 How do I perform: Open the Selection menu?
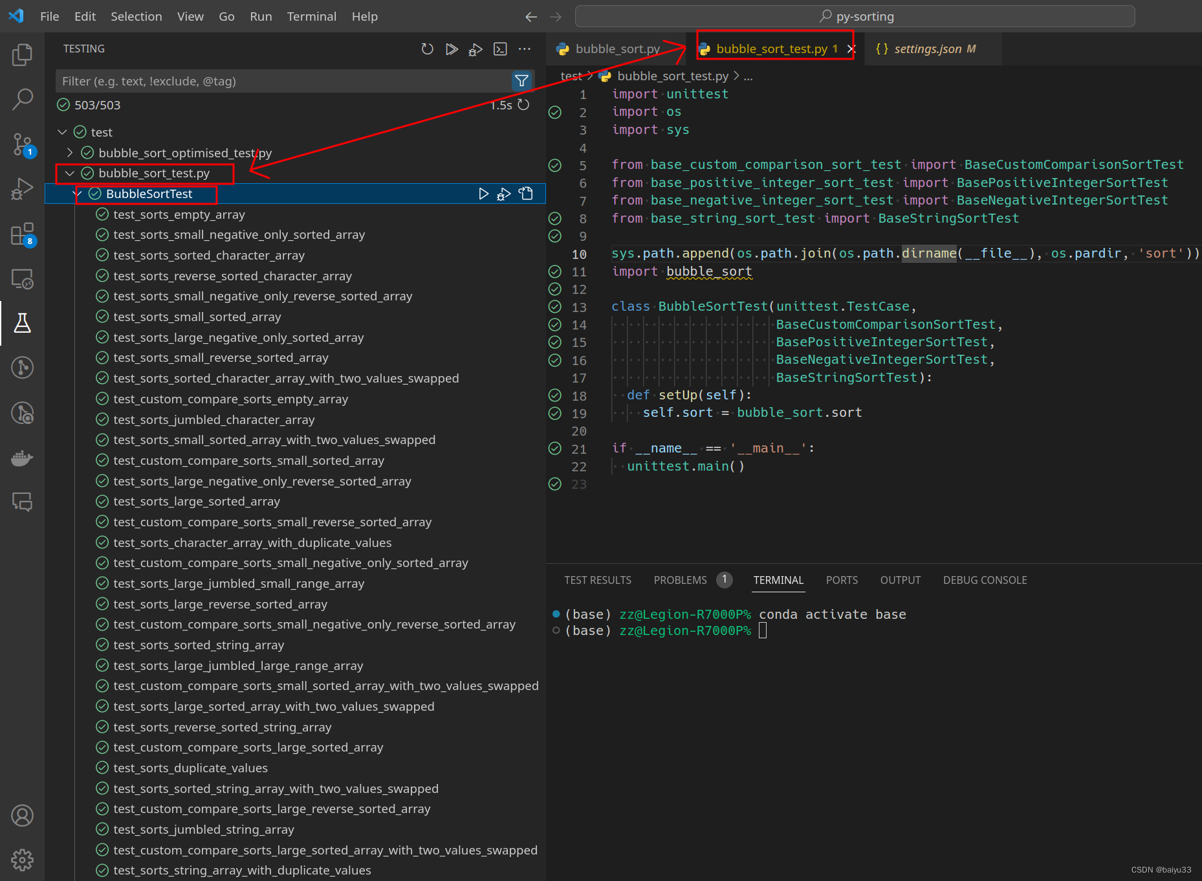pos(136,17)
